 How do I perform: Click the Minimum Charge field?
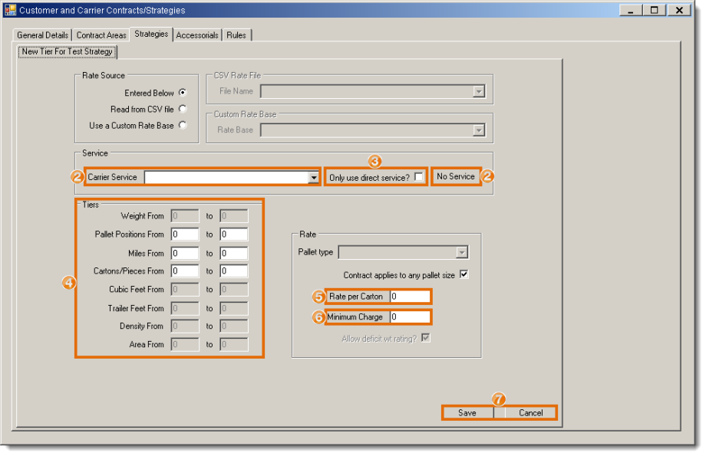click(x=410, y=317)
